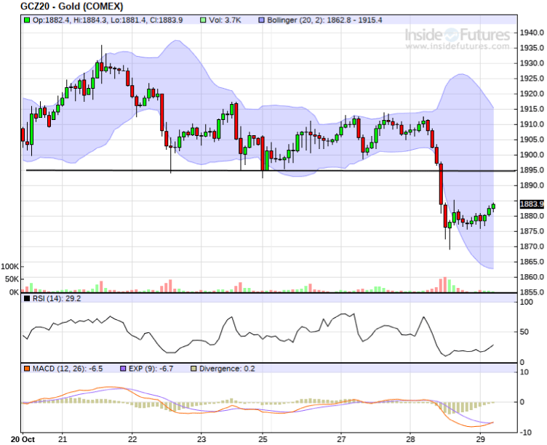Click the purple EXP legend square
This screenshot has width=547, height=445.
pos(121,369)
